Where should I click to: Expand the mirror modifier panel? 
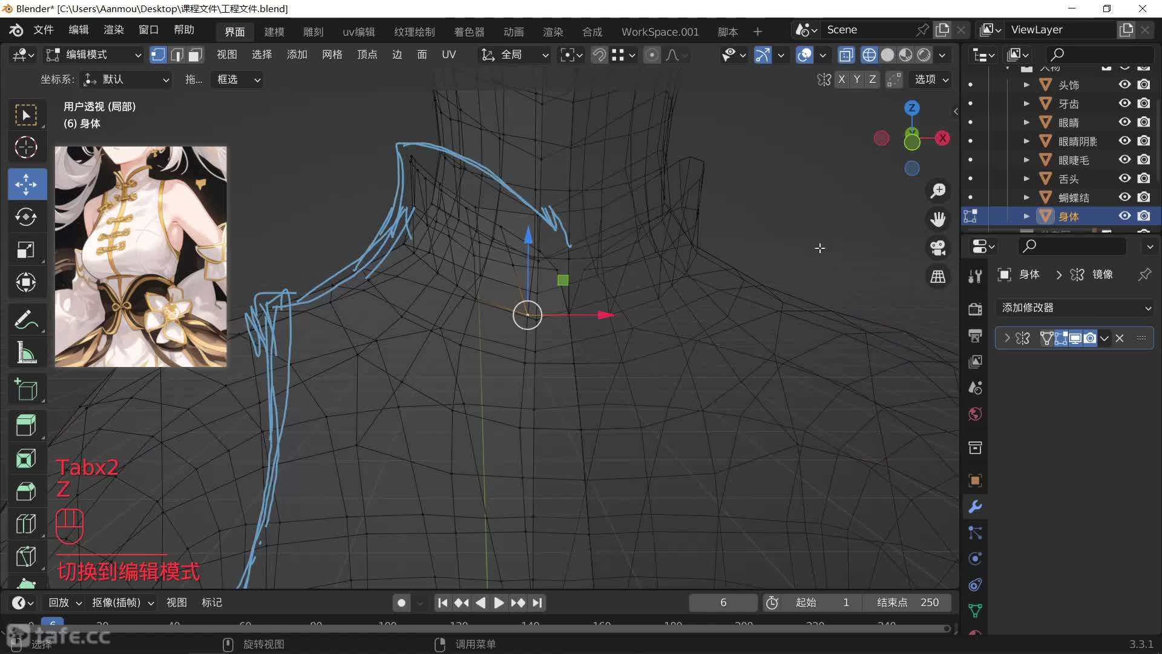click(1007, 338)
